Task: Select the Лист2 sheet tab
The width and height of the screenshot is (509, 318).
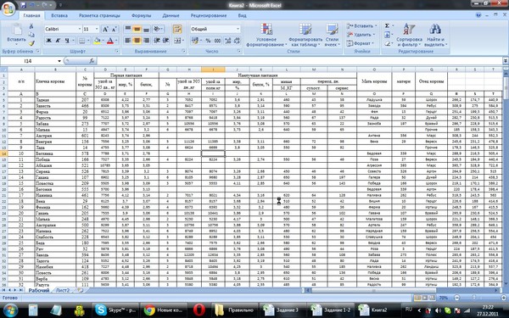Action: tap(62, 290)
